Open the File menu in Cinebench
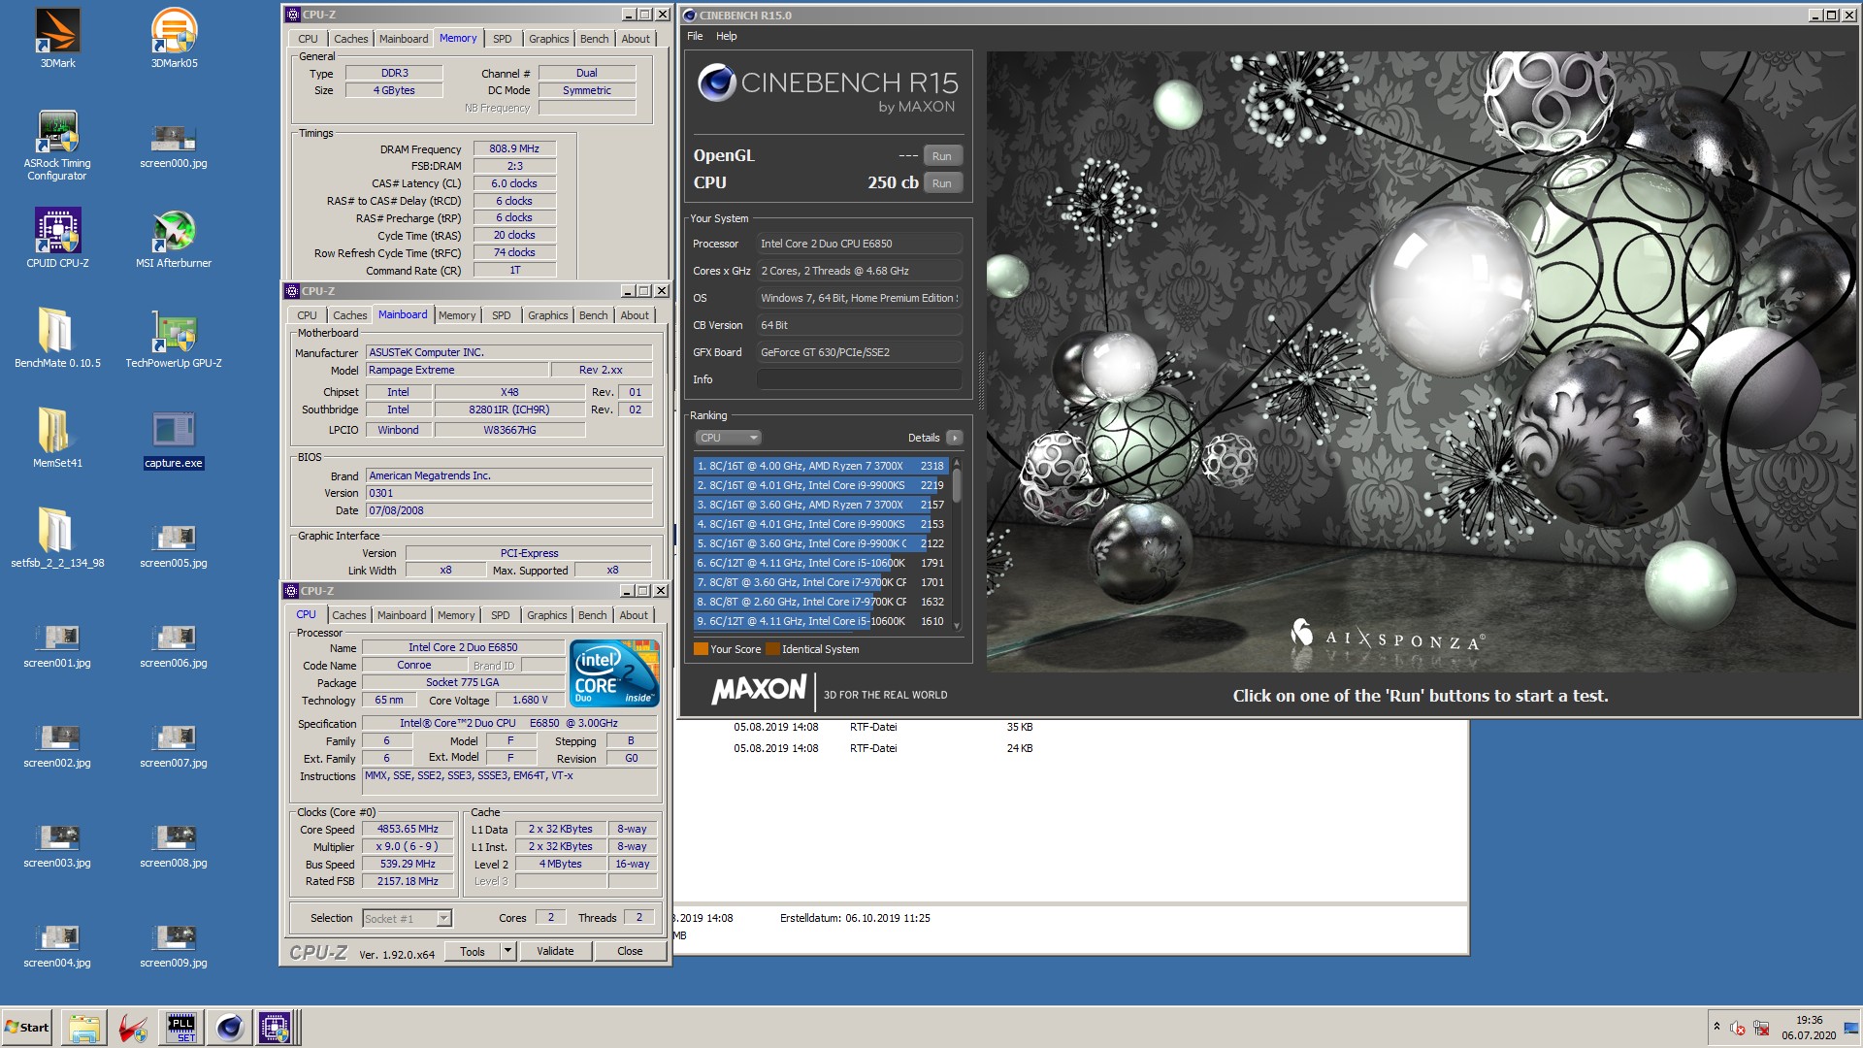Viewport: 1863px width, 1048px height. click(x=695, y=36)
